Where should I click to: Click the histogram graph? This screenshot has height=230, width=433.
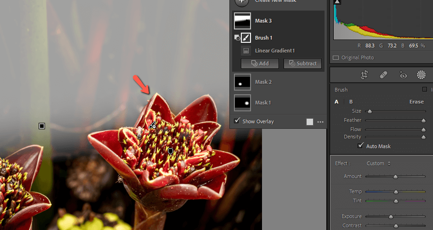coord(383,20)
